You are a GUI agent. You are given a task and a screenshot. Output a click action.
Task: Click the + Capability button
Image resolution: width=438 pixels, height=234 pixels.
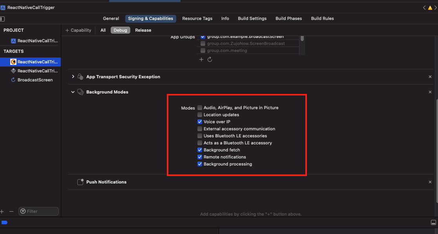click(78, 31)
